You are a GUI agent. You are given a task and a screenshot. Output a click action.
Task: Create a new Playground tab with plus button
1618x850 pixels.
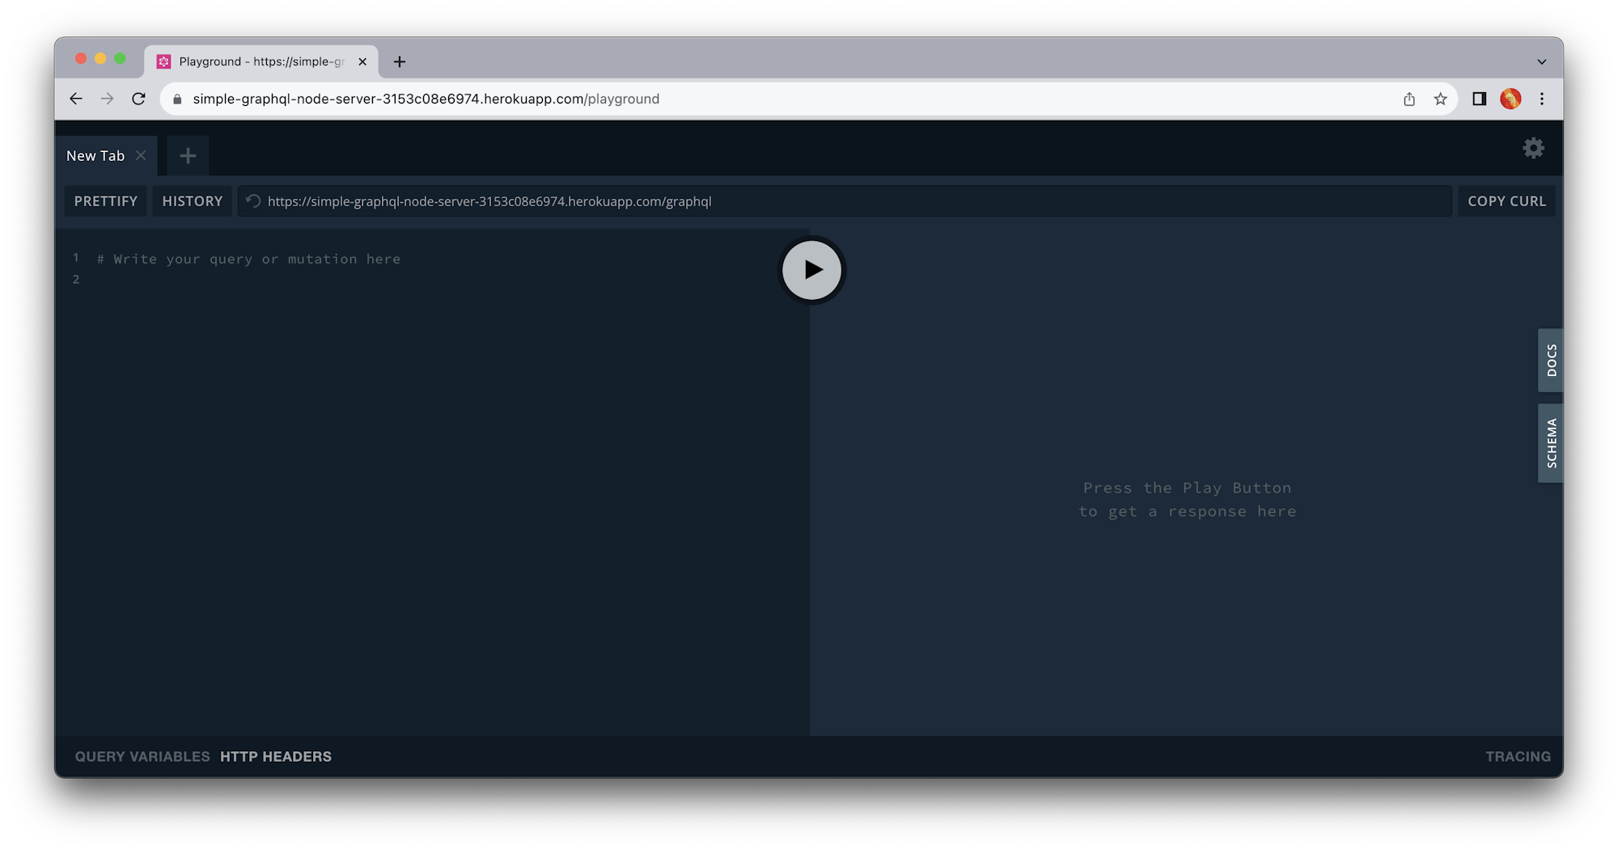(x=188, y=155)
